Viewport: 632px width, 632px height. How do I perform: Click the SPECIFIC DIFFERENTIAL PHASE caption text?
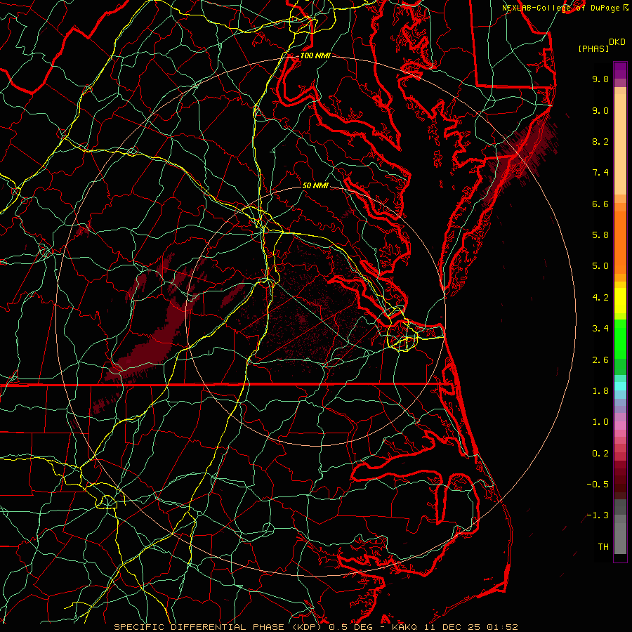coord(199,627)
